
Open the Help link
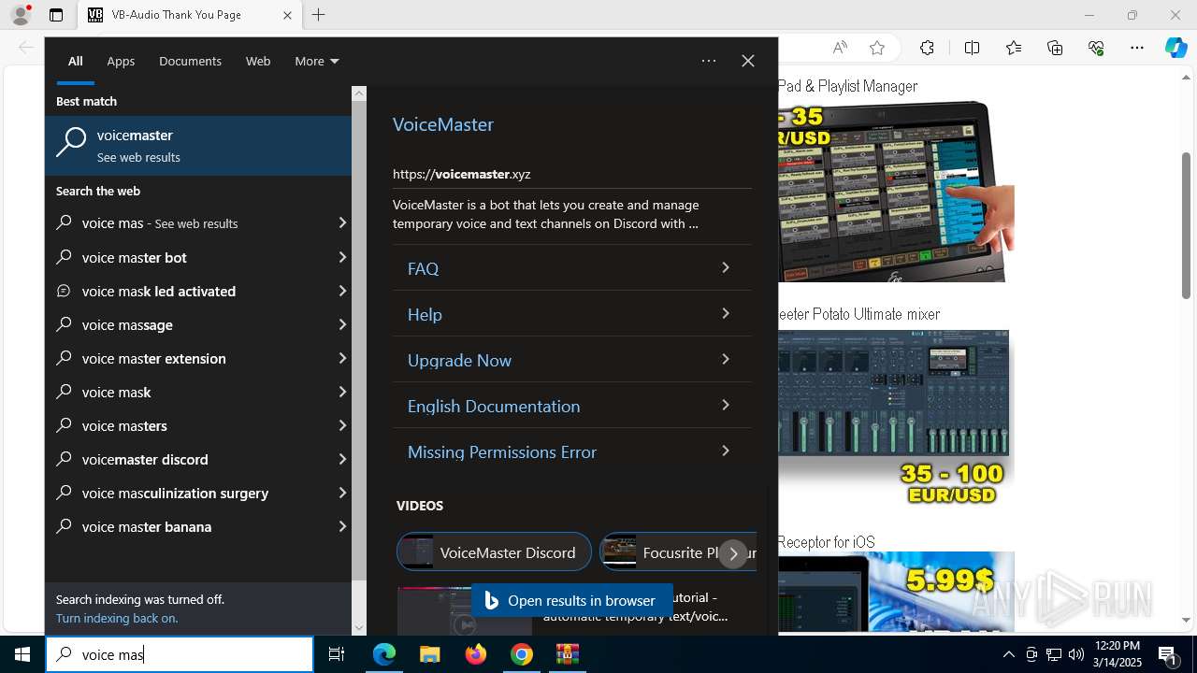(571, 314)
